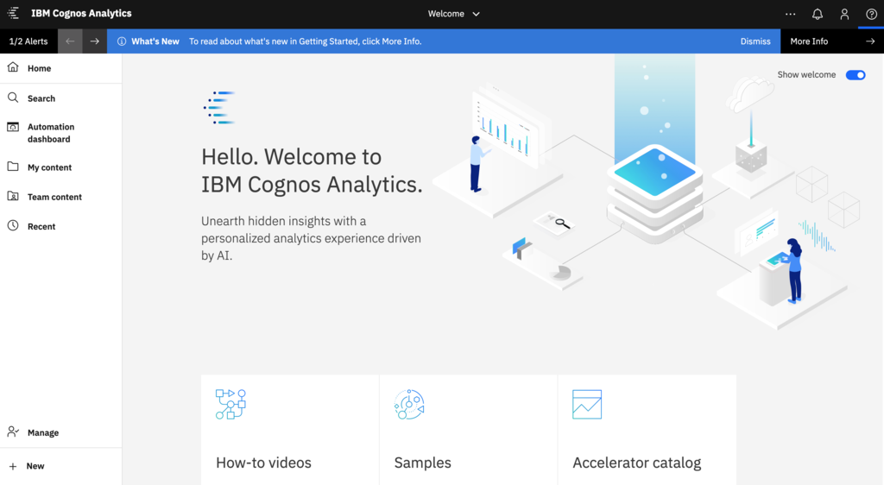
Task: Click the help question mark icon
Action: click(x=871, y=14)
